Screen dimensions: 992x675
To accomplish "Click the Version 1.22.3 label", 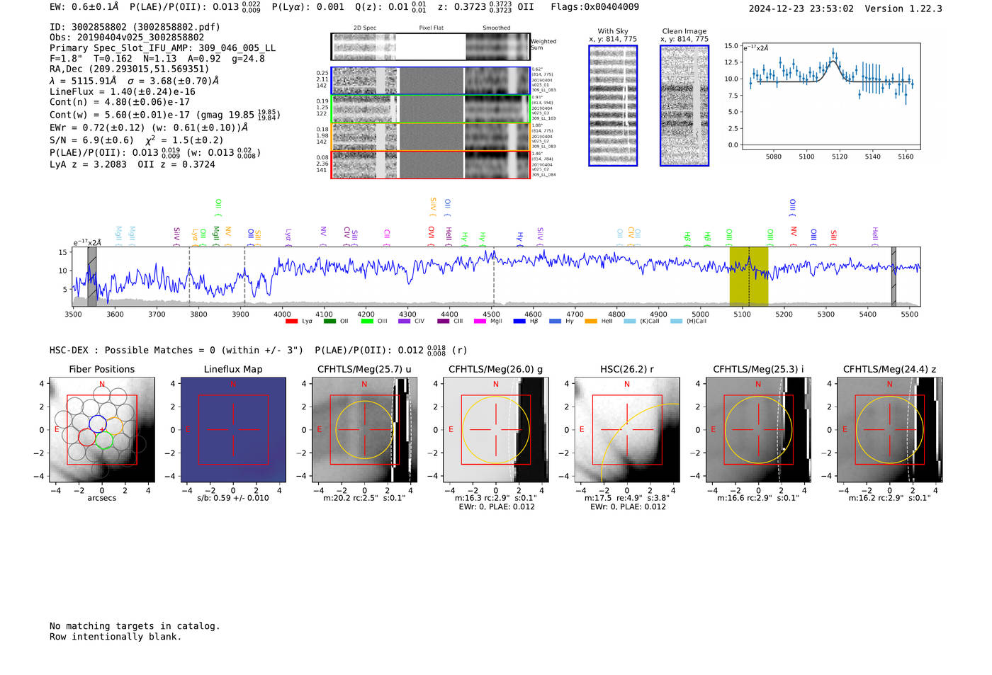I will pyautogui.click(x=903, y=8).
